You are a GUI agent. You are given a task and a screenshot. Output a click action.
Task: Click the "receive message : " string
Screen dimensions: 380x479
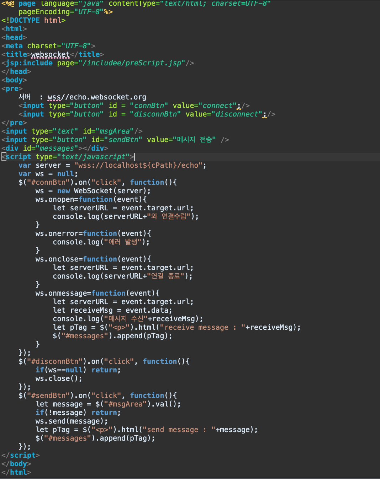[x=203, y=327]
